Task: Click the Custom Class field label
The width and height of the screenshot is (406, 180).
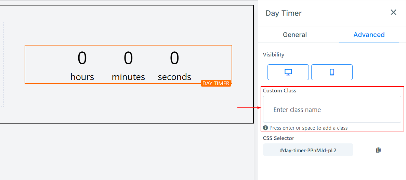Action: [279, 91]
